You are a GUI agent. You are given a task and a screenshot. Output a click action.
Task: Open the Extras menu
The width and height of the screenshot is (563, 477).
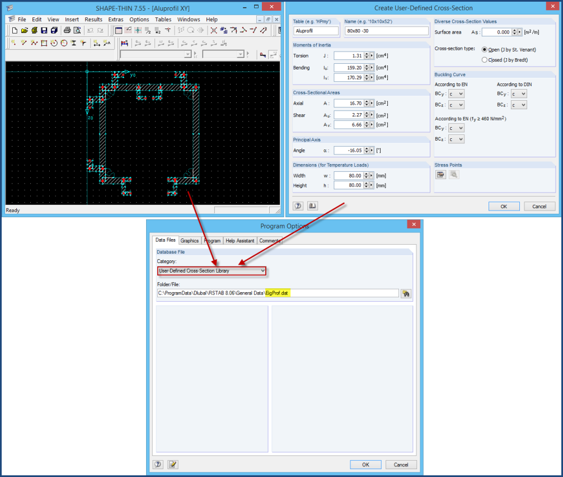116,20
